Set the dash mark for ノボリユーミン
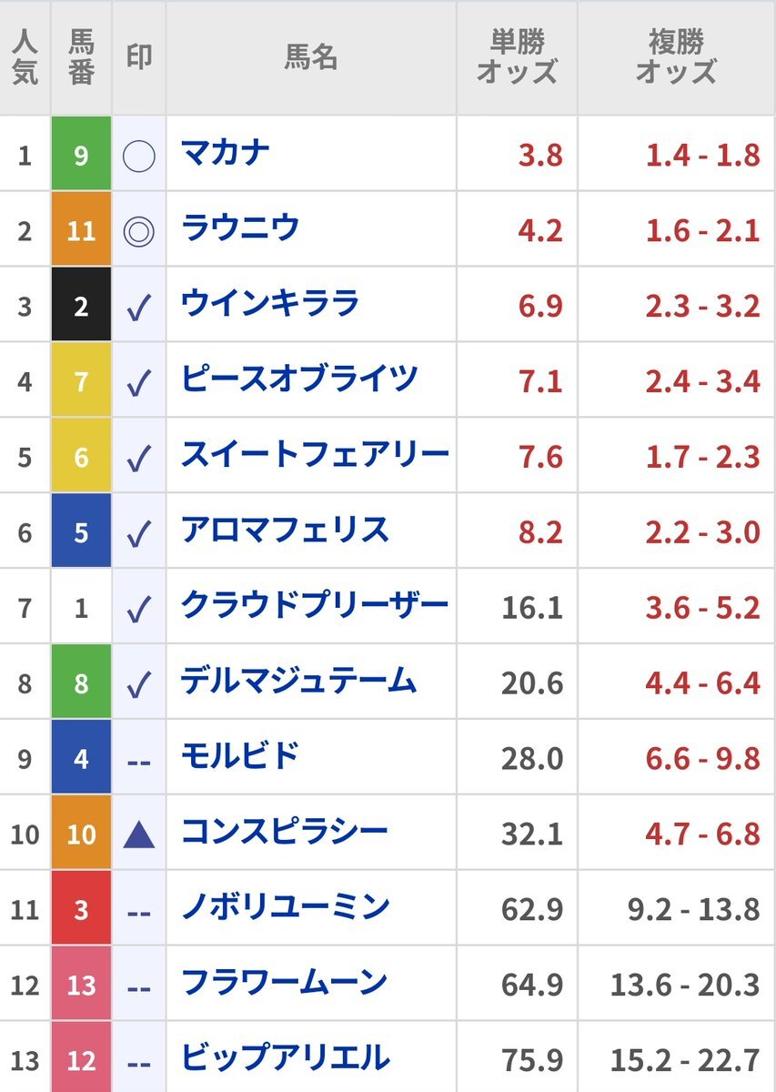 point(138,912)
